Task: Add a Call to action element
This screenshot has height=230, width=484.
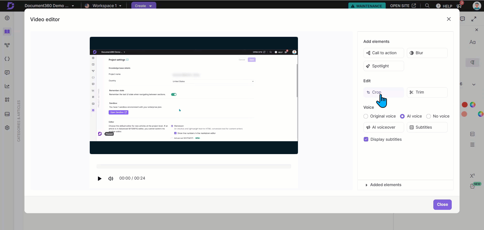Action: coord(384,53)
